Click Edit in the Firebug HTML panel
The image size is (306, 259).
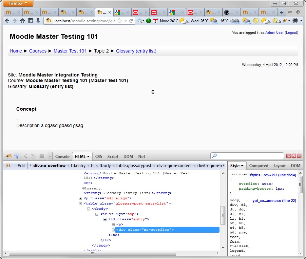[21, 165]
